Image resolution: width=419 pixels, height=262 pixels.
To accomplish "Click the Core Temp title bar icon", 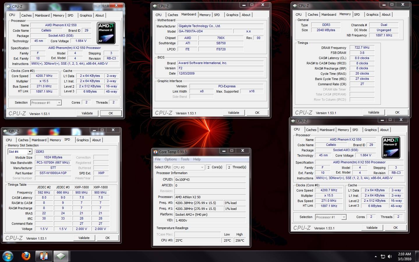I will (155, 152).
